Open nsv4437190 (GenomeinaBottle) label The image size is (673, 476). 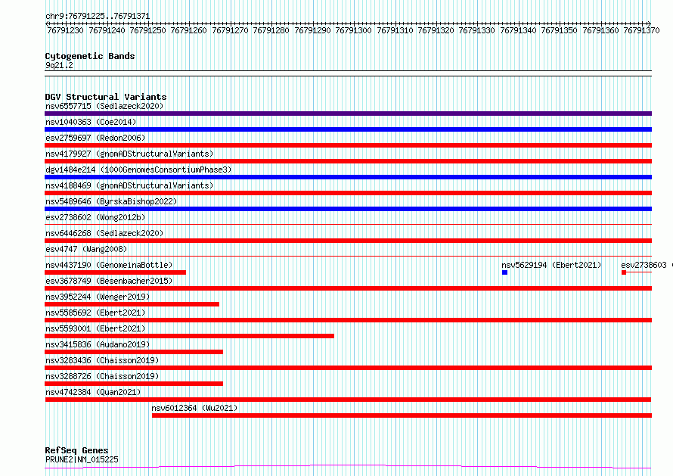(x=109, y=265)
